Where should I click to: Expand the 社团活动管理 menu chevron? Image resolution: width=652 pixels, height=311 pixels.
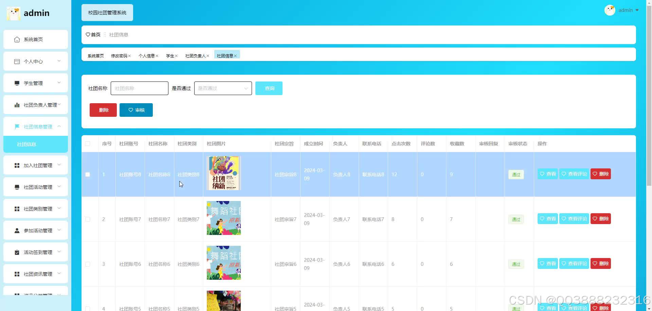tap(59, 187)
